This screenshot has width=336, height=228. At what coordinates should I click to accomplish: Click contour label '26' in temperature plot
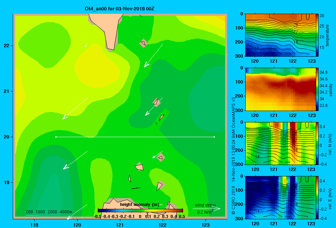tap(295, 25)
